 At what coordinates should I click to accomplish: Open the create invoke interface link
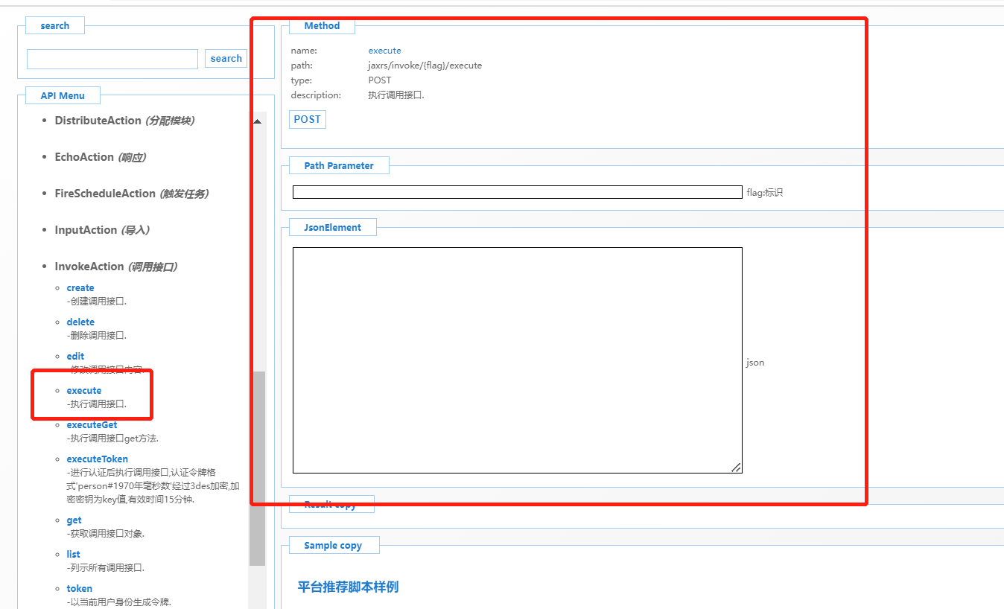80,287
